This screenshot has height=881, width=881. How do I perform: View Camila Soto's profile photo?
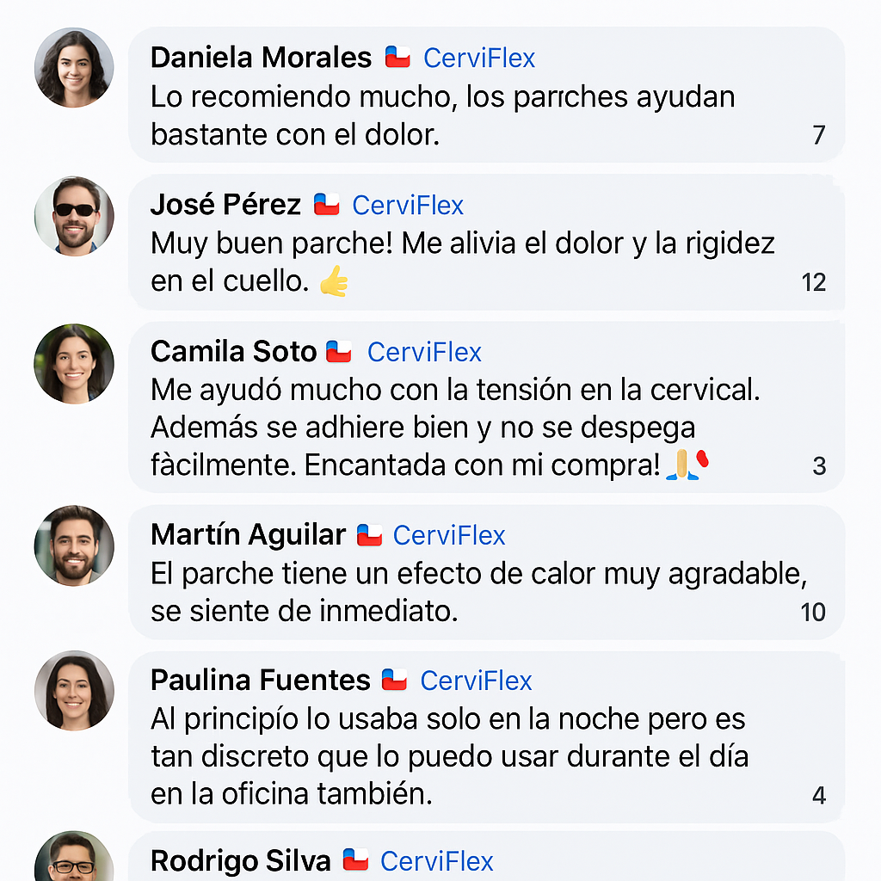[74, 363]
